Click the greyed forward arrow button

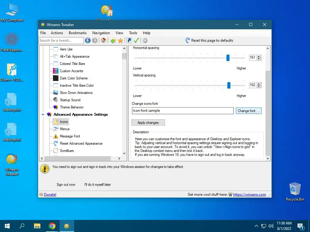[x=95, y=40]
